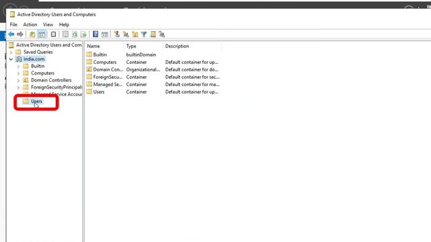431x242 pixels.
Task: Open the Help menu
Action: [64, 24]
